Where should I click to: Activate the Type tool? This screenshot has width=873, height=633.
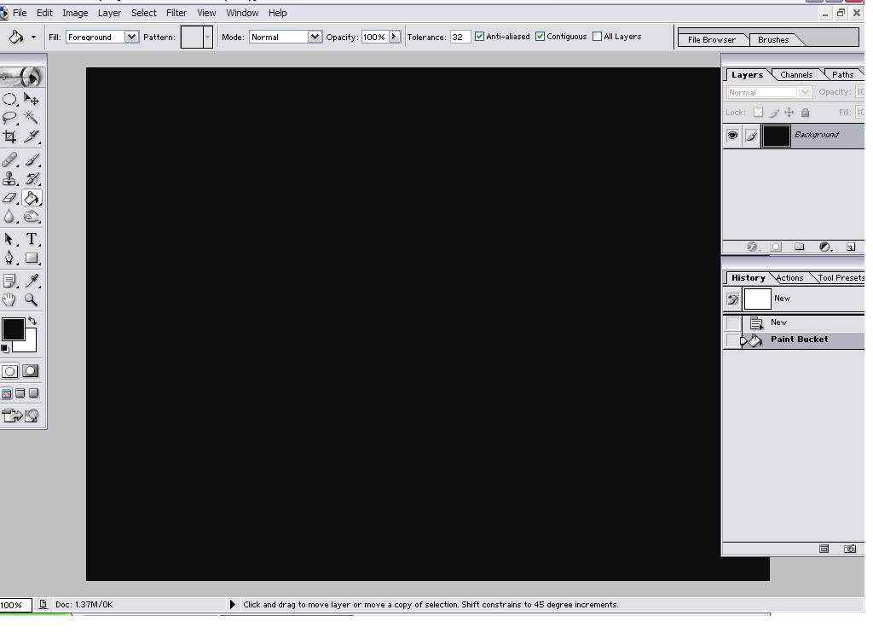32,239
